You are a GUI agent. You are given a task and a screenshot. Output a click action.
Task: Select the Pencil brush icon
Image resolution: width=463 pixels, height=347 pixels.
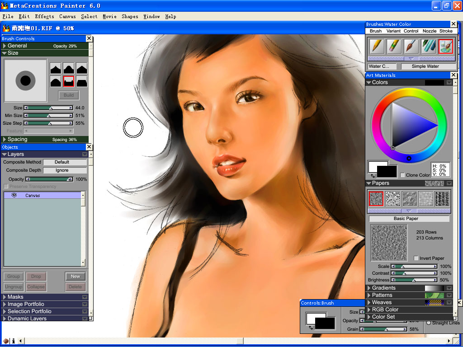(x=377, y=47)
